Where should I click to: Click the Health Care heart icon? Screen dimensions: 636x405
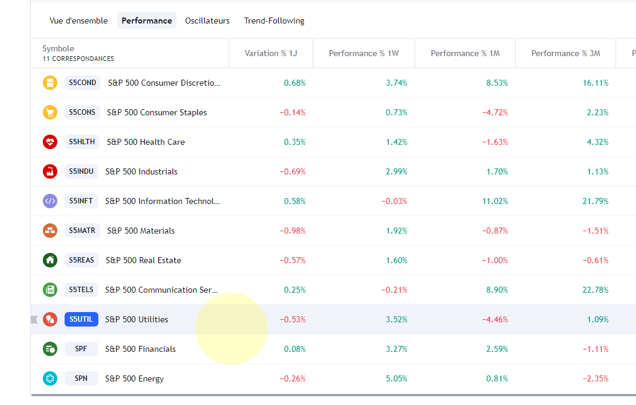point(49,142)
